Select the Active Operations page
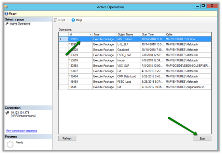 pos(20,24)
